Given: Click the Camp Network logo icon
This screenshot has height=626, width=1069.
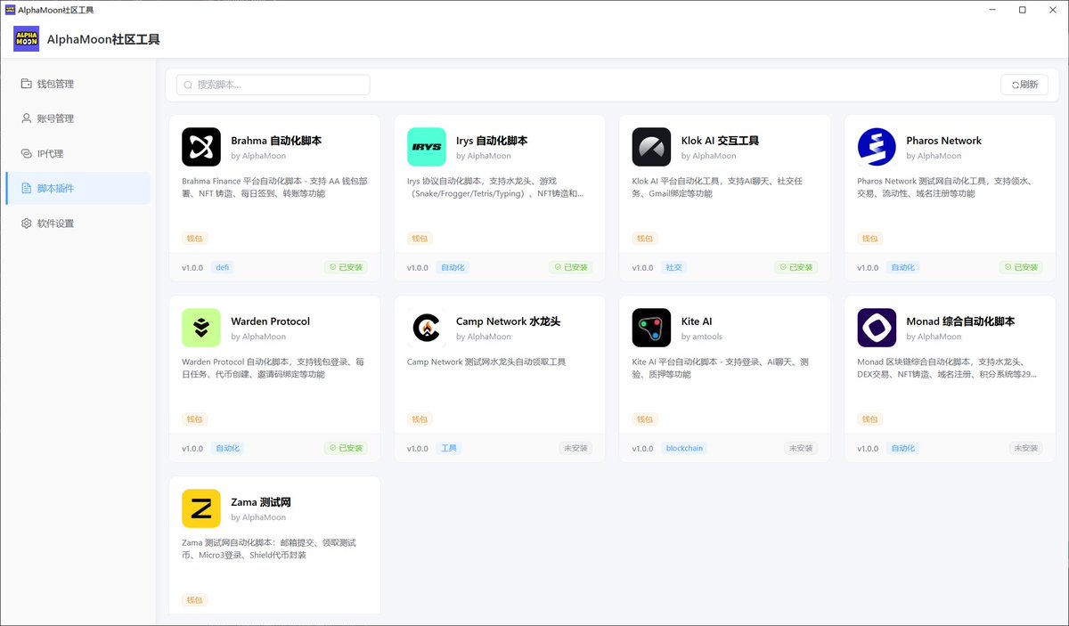Looking at the screenshot, I should [427, 328].
